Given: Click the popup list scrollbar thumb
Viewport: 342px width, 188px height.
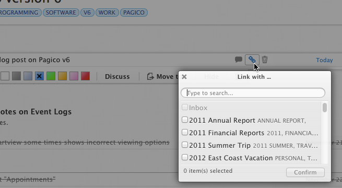Looking at the screenshot, I should (x=325, y=108).
